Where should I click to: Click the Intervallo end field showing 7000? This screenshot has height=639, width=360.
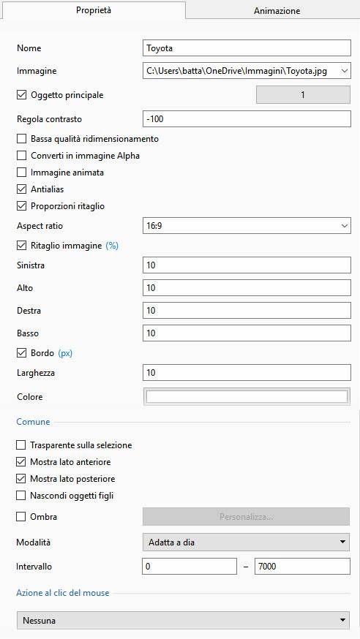tap(302, 567)
